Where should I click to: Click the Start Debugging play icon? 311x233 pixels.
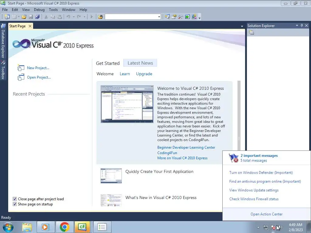point(91,17)
